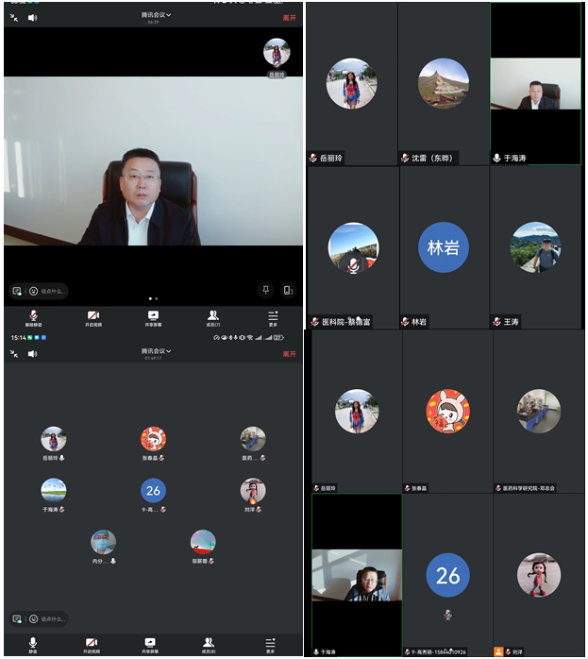Open emoji picker in the 成员(8) meeting

click(33, 619)
